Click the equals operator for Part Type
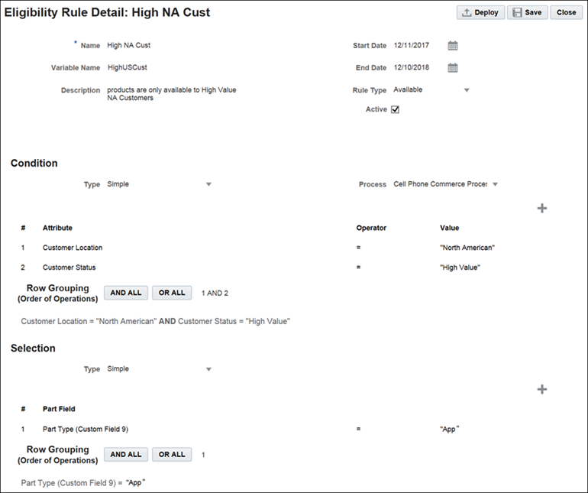Image resolution: width=588 pixels, height=493 pixels. (x=358, y=429)
